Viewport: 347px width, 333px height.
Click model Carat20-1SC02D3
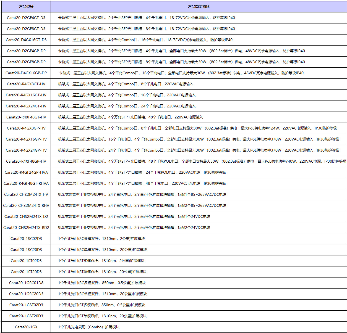tap(26, 239)
